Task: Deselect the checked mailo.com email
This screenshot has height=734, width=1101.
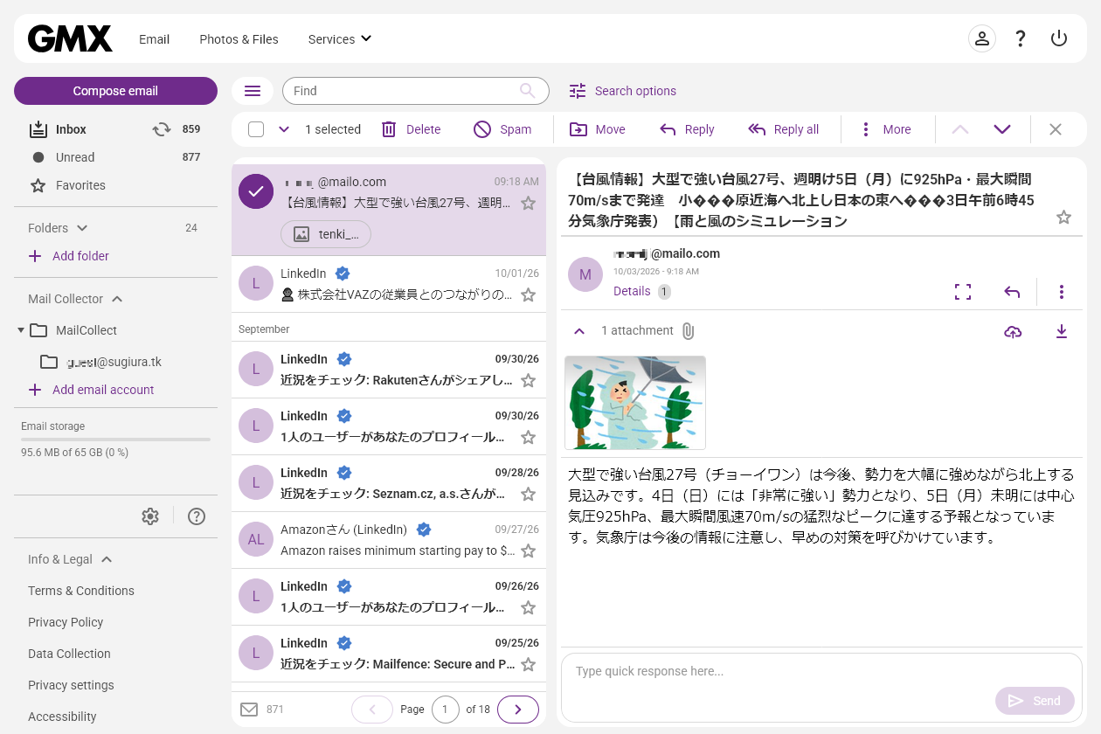Action: pos(256,192)
